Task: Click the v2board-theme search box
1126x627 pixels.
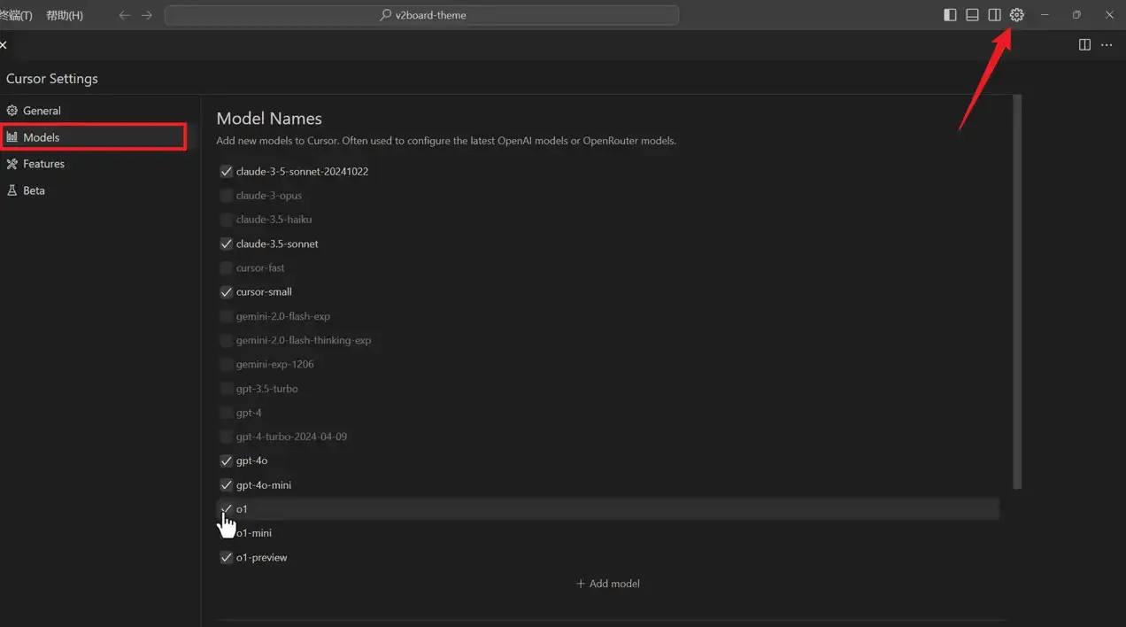Action: pyautogui.click(x=422, y=15)
